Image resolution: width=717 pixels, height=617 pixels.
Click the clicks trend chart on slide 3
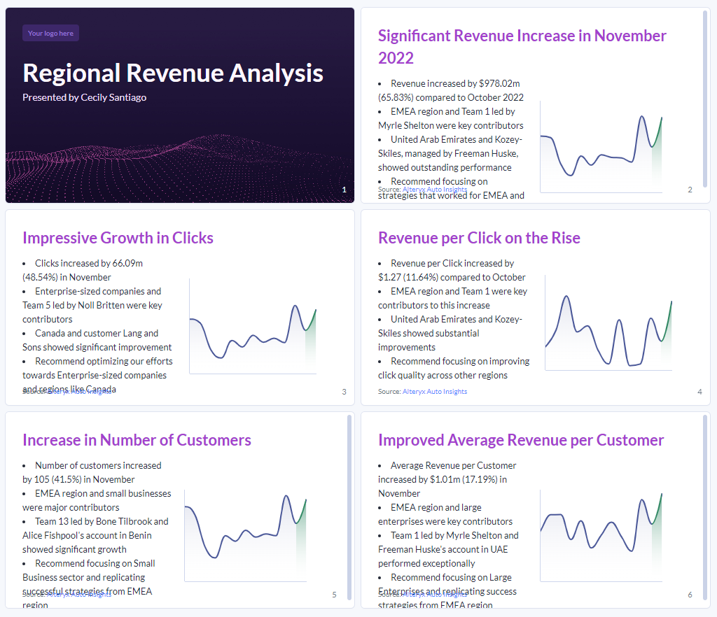click(253, 326)
